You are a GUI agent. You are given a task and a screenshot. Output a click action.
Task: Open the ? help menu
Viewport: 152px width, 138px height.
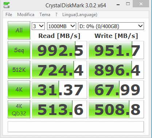pos(56,15)
